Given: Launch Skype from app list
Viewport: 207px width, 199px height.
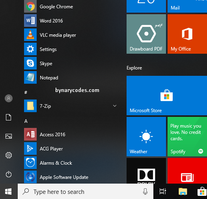Looking at the screenshot, I should coord(71,63).
